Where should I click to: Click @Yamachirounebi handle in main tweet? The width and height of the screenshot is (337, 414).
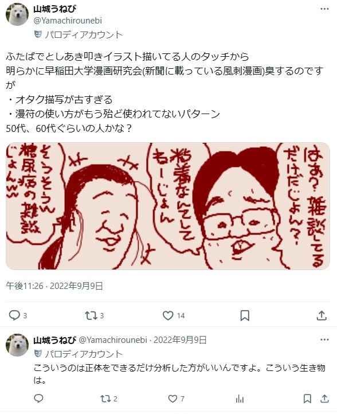coord(68,21)
